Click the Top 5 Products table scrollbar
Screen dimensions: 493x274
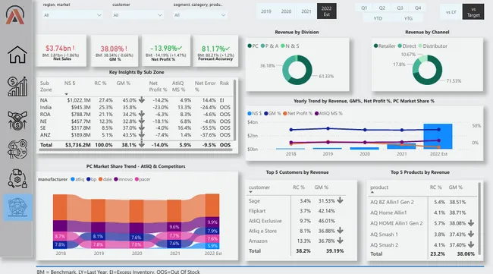[479, 219]
